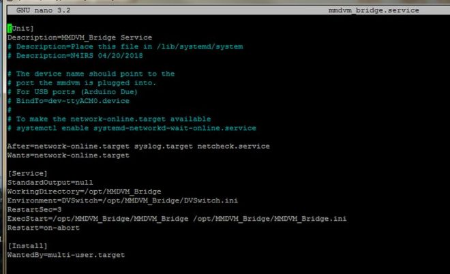Click the 'For USB ports (Arduino Due)' comment
This screenshot has width=450, height=274.
[72, 92]
